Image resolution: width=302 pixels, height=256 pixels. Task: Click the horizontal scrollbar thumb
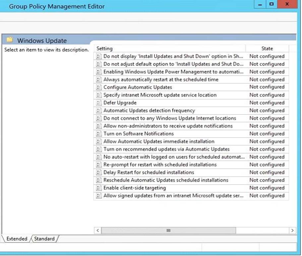(x=168, y=230)
